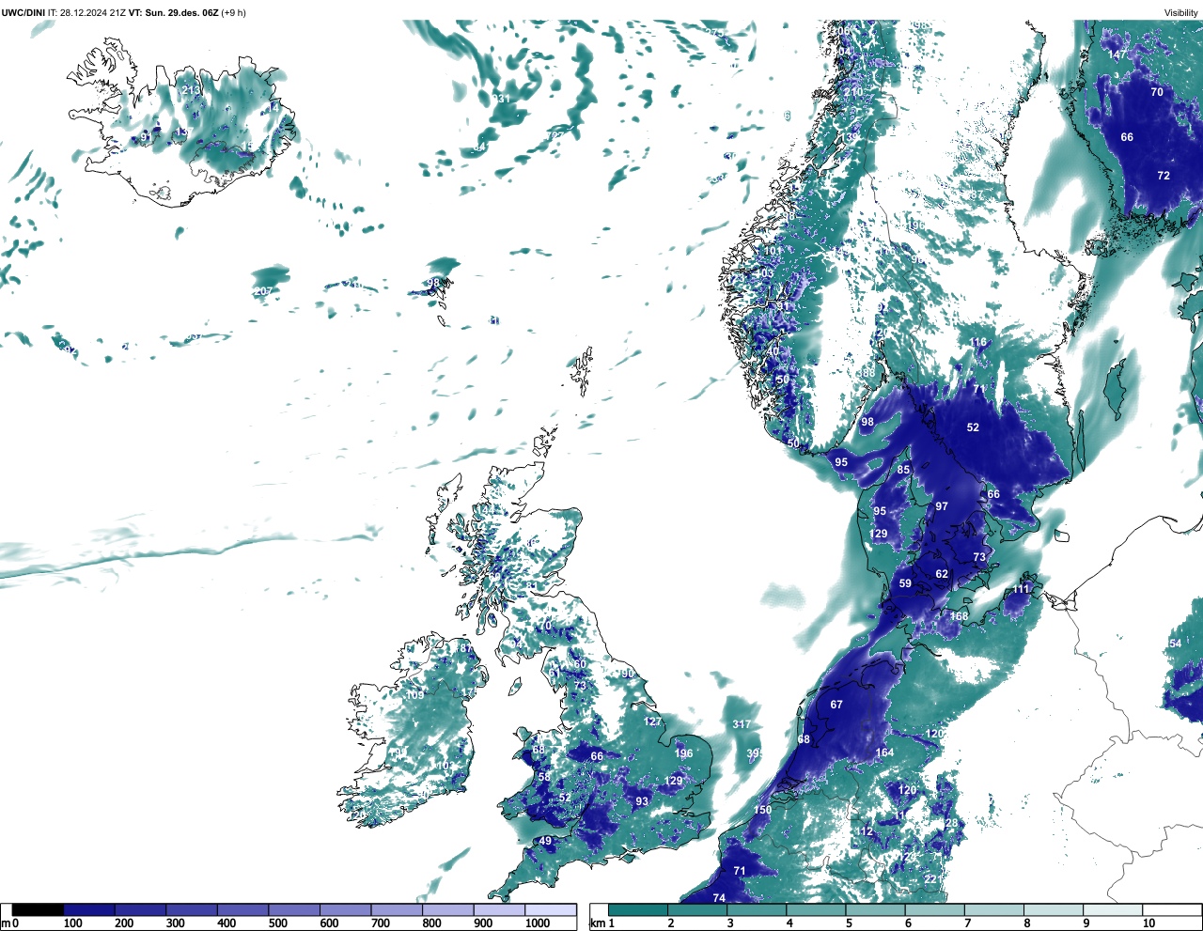Click visibility value "72" over Finland
The height and width of the screenshot is (931, 1203).
click(x=1164, y=176)
